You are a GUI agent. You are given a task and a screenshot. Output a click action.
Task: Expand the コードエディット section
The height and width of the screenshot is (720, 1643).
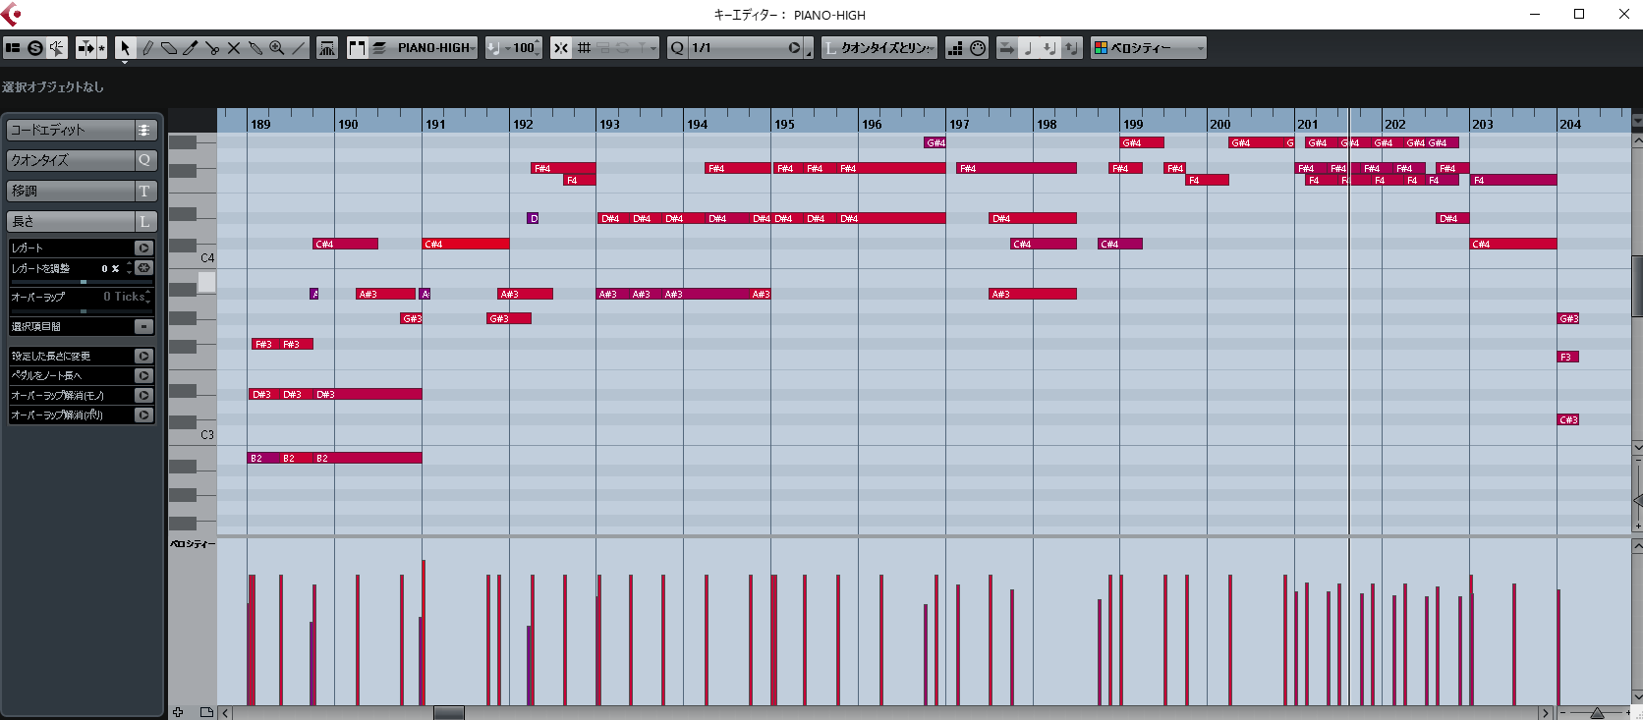pos(144,131)
